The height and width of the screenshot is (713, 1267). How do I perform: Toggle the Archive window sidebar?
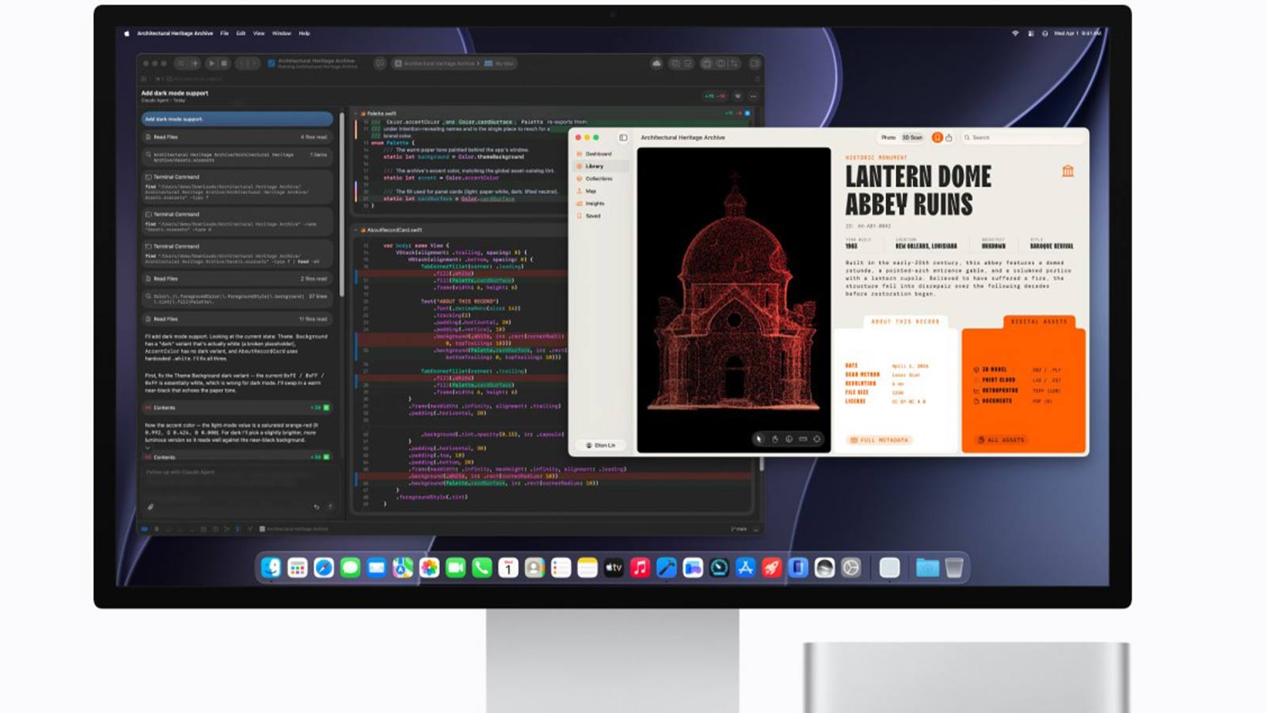623,138
